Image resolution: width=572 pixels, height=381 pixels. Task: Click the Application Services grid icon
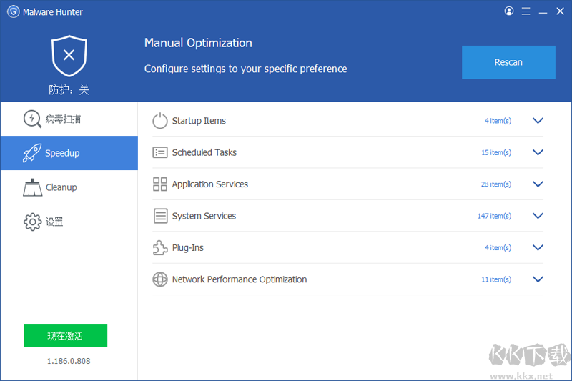(160, 184)
